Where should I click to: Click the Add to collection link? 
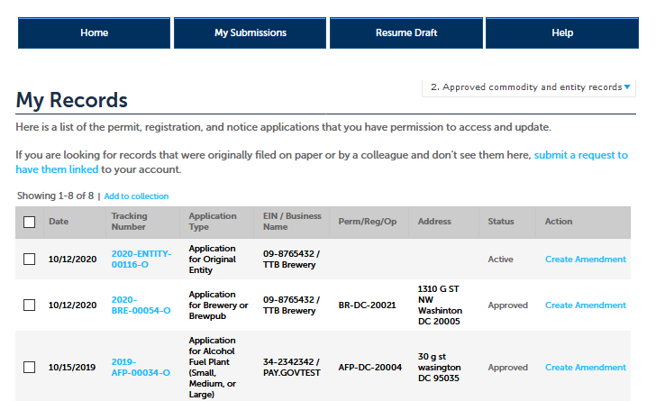(x=136, y=196)
